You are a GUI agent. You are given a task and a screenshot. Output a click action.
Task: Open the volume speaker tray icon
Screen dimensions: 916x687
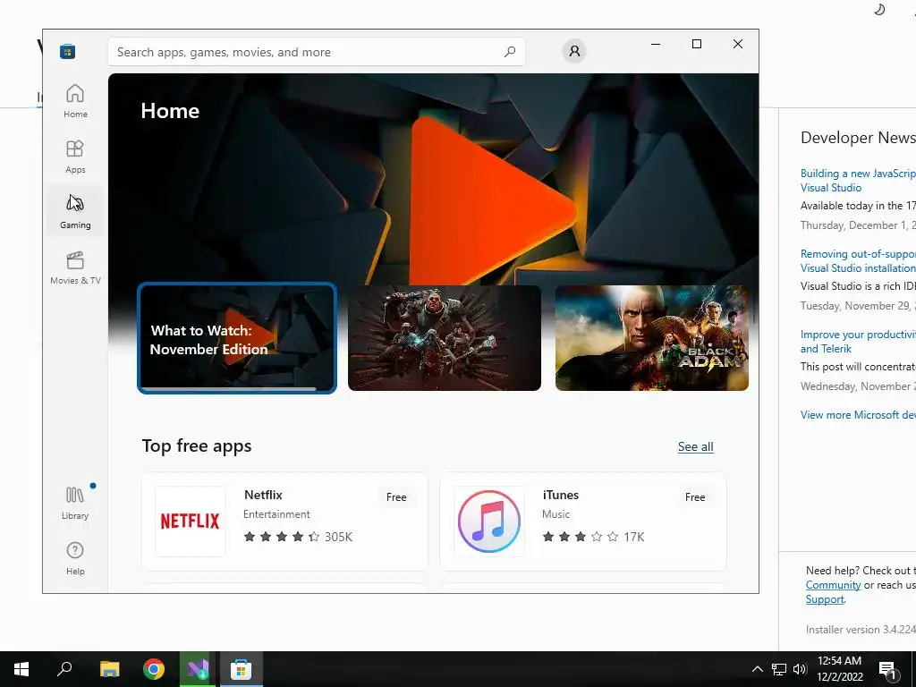point(800,669)
